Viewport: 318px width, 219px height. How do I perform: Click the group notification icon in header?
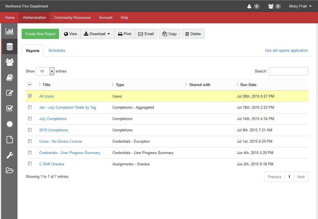[x=271, y=6]
